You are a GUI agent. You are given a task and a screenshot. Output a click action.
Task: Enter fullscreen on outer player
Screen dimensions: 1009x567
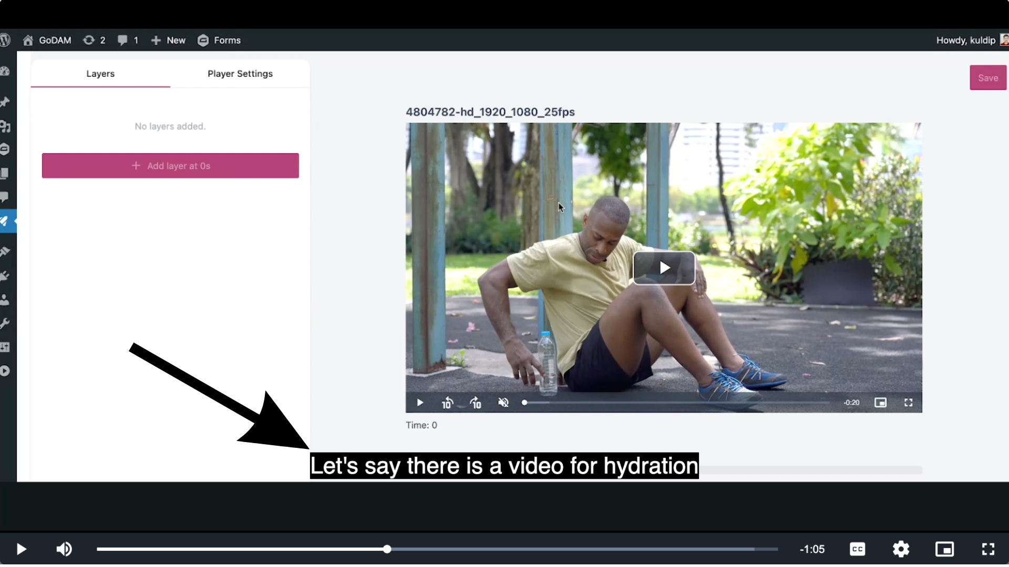(x=988, y=549)
